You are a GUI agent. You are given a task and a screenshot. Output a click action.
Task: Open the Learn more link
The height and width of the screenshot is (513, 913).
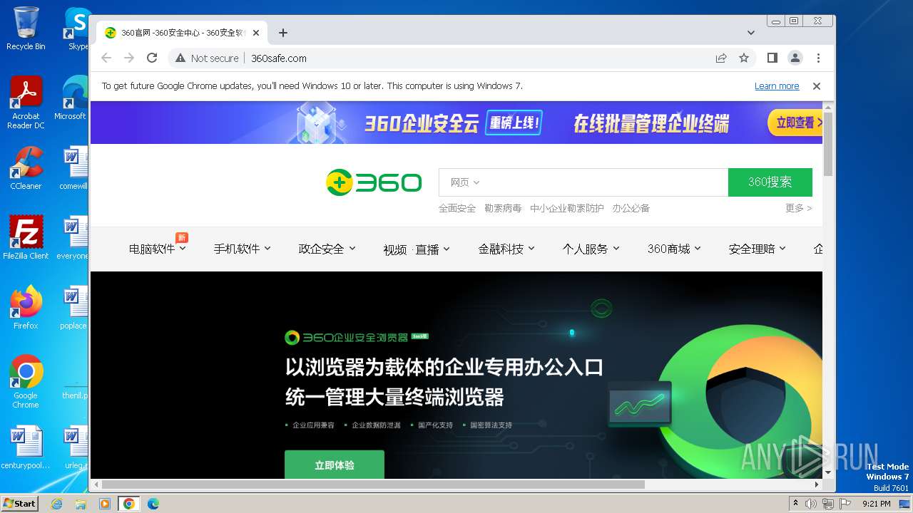tap(777, 86)
